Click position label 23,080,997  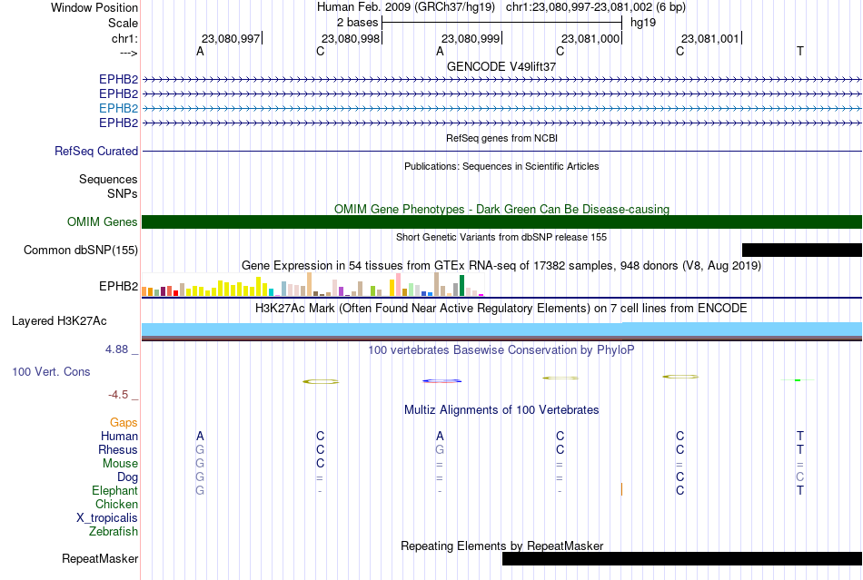pos(231,38)
